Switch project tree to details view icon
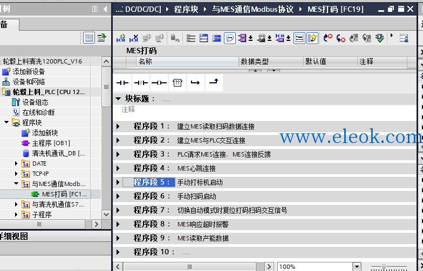The image size is (423, 271). coord(88,38)
